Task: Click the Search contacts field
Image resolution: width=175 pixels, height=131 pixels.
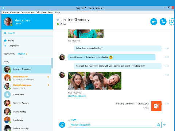Action: (27, 33)
